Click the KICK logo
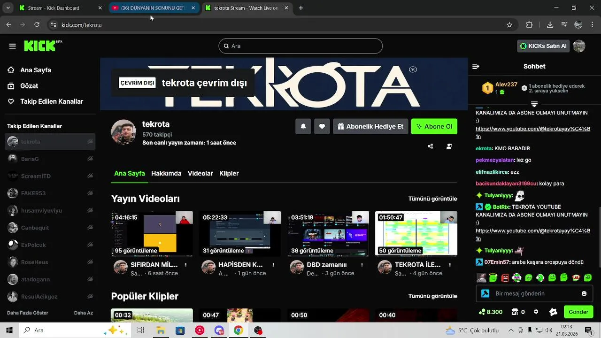Viewport: 601px width, 338px height. (43, 46)
